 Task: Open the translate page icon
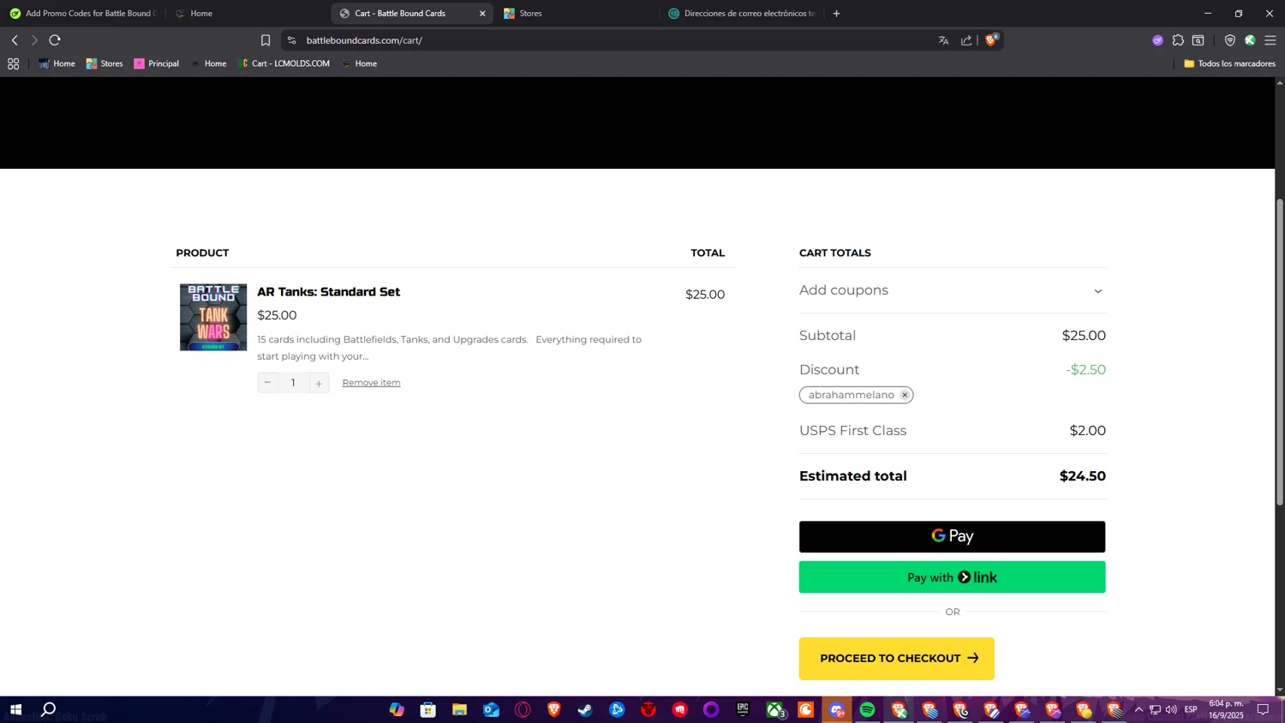tap(943, 40)
